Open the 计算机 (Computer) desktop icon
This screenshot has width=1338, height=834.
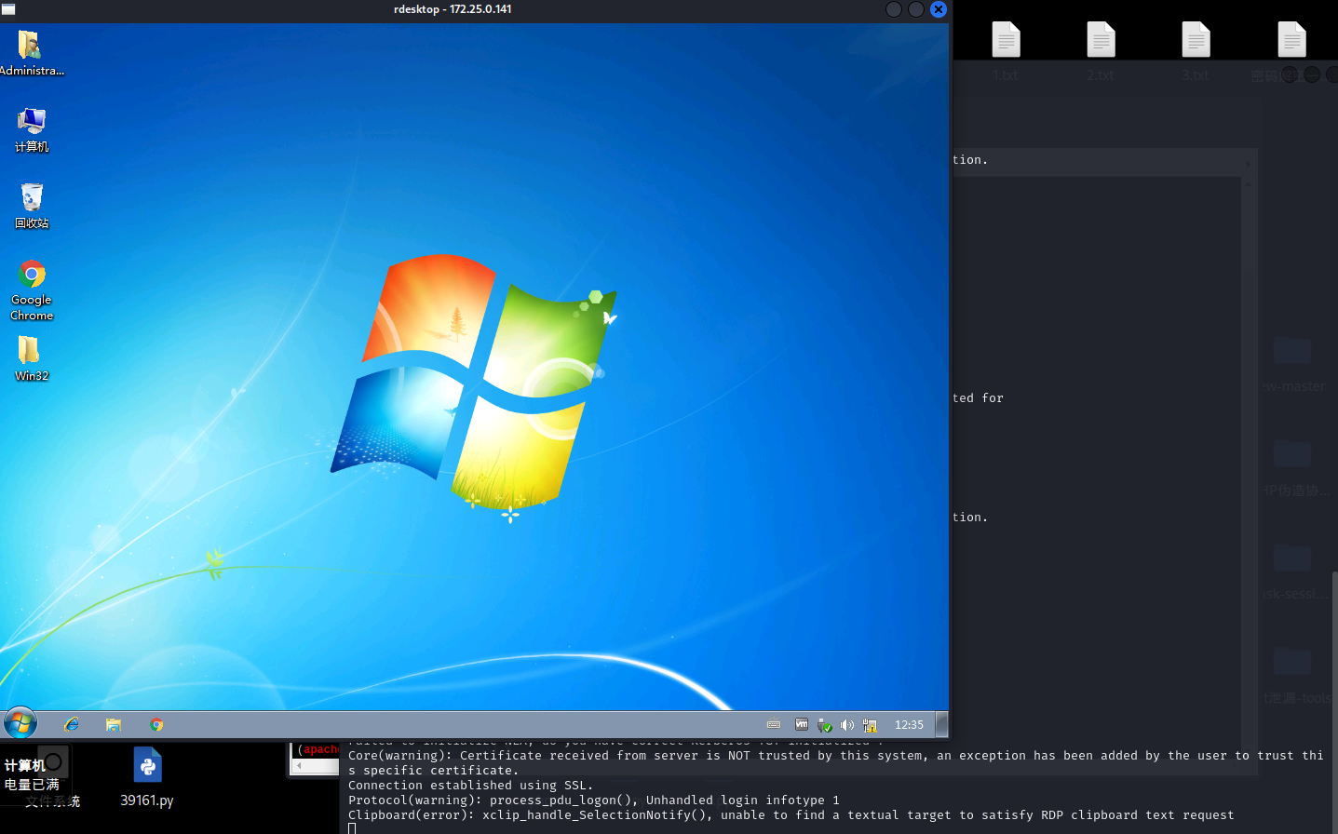31,129
